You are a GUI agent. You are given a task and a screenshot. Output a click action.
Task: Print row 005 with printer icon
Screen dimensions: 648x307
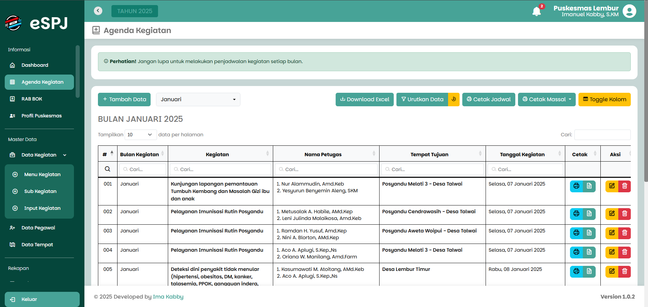576,271
